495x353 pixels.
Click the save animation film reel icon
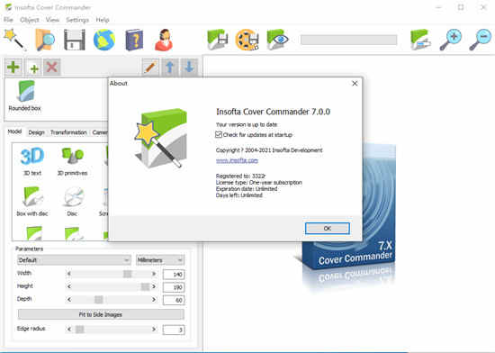point(247,40)
